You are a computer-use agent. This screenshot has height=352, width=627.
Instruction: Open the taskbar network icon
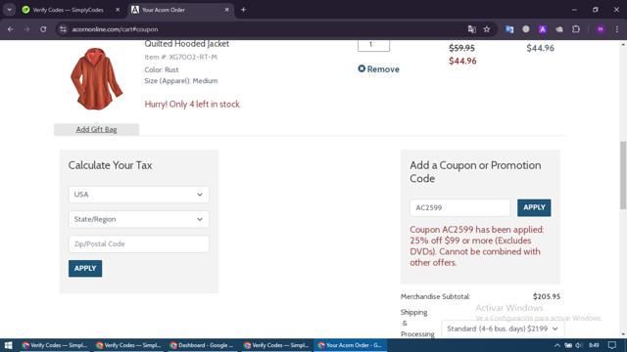point(568,345)
